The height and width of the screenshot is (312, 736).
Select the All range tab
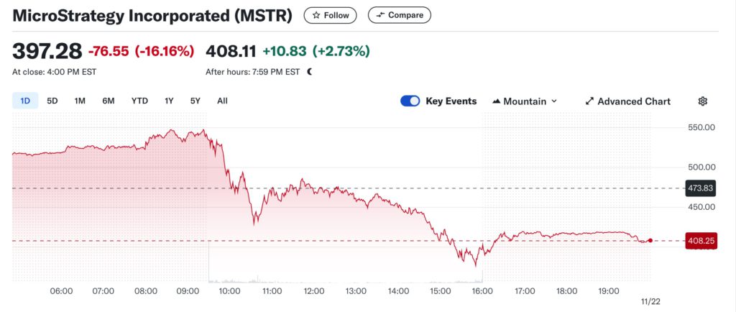pyautogui.click(x=222, y=101)
